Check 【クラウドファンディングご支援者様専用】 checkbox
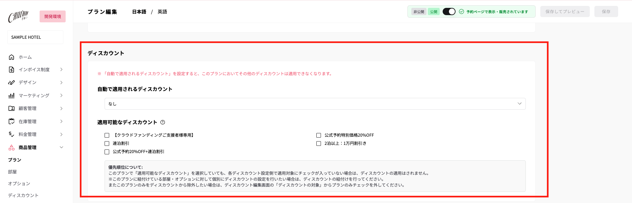Image resolution: width=632 pixels, height=203 pixels. pos(107,135)
